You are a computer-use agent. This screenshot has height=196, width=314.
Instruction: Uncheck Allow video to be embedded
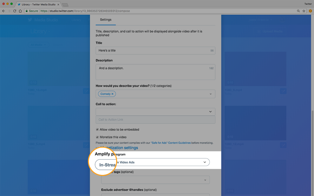click(x=97, y=129)
